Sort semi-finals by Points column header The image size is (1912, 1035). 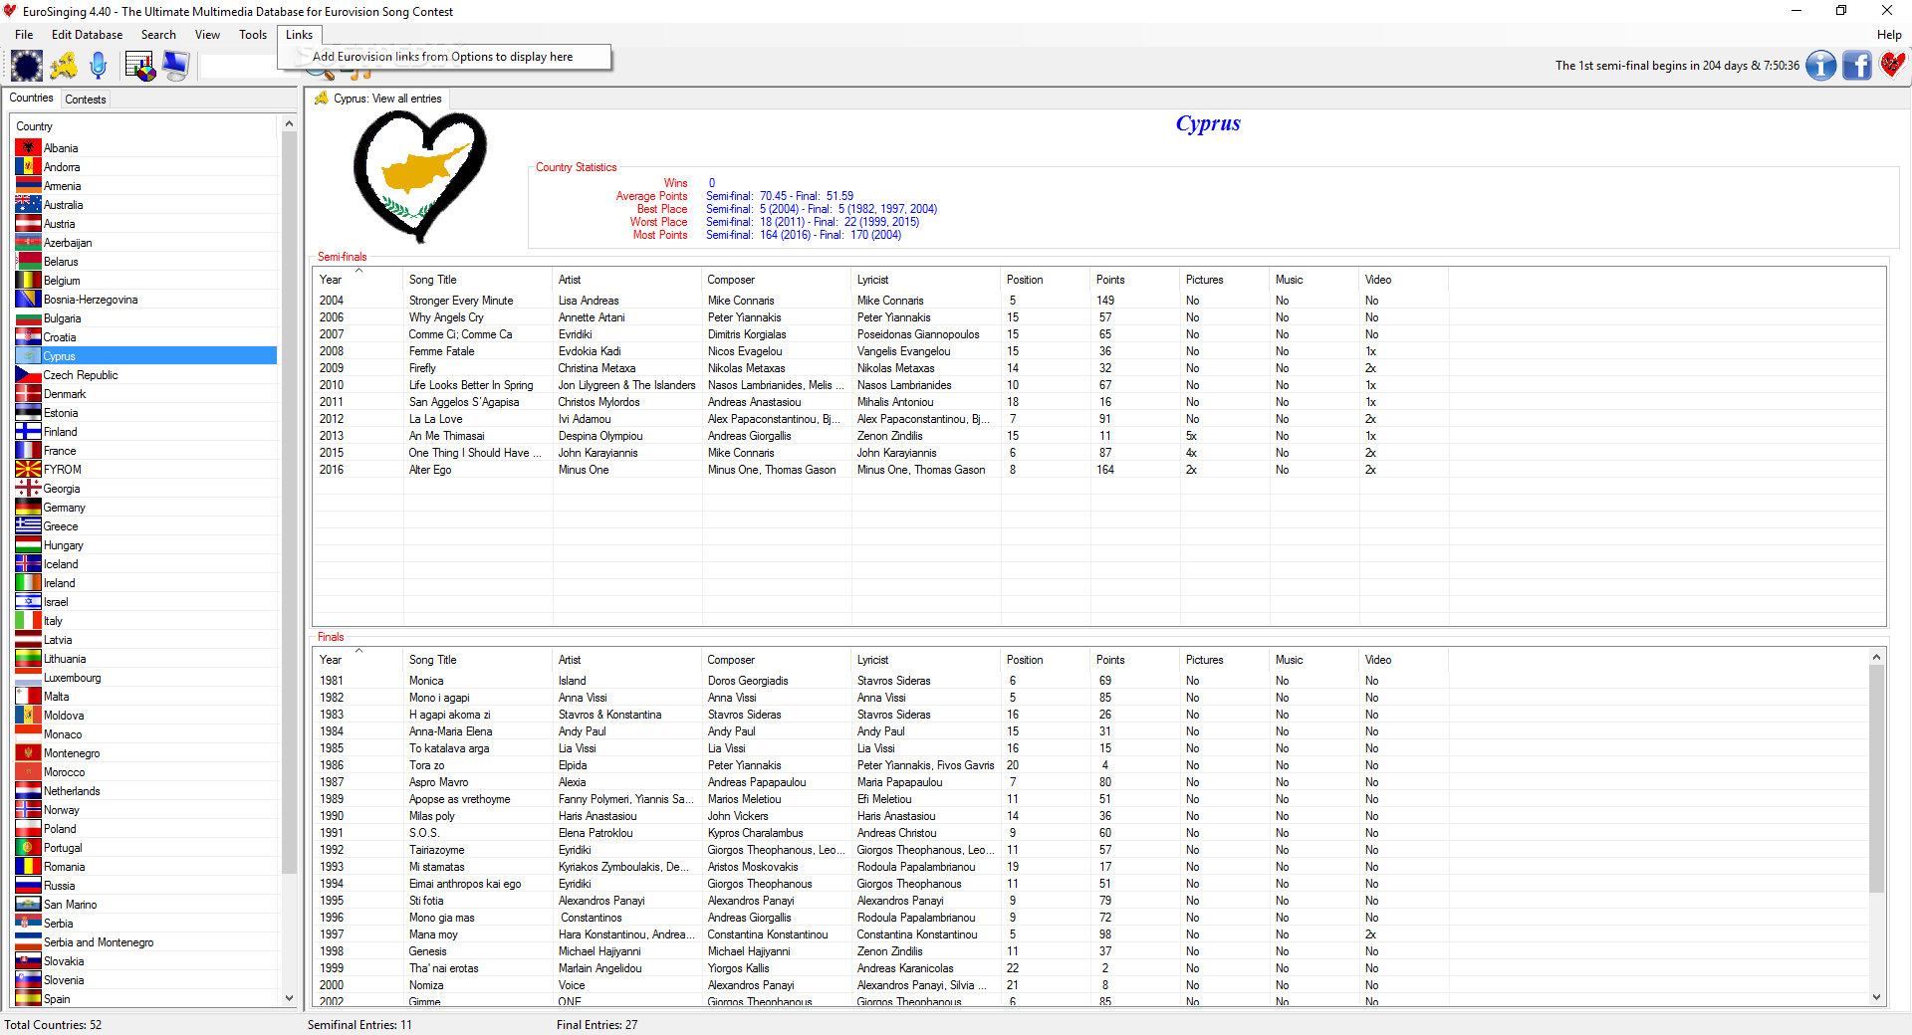1134,280
